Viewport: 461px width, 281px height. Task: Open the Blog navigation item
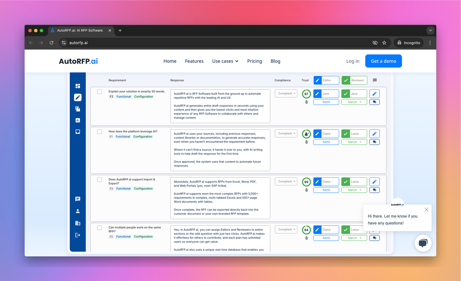coord(275,61)
